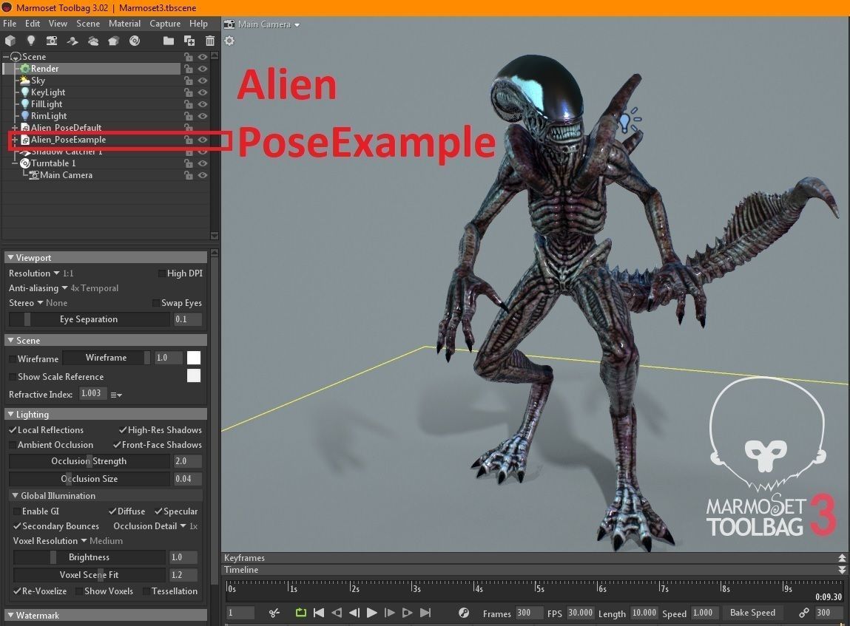Add a baker using the bread icon
The image size is (850, 626).
pos(113,41)
